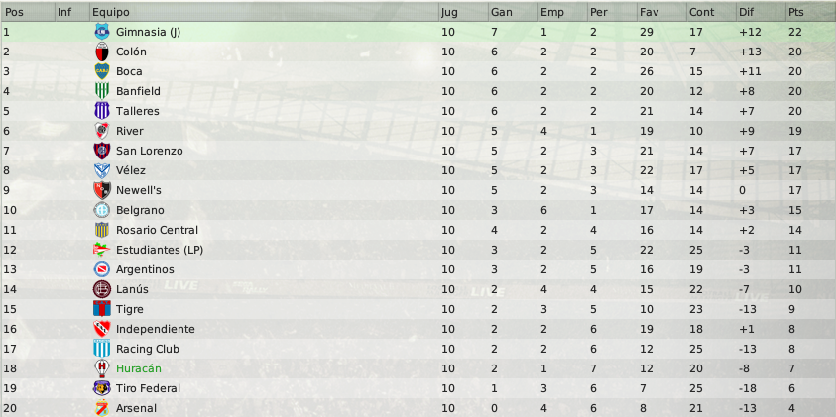The width and height of the screenshot is (836, 417).
Task: Click the Gimnasia (J) club crest
Action: tap(102, 32)
